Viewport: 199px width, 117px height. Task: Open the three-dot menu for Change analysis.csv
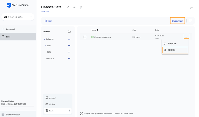(186, 37)
